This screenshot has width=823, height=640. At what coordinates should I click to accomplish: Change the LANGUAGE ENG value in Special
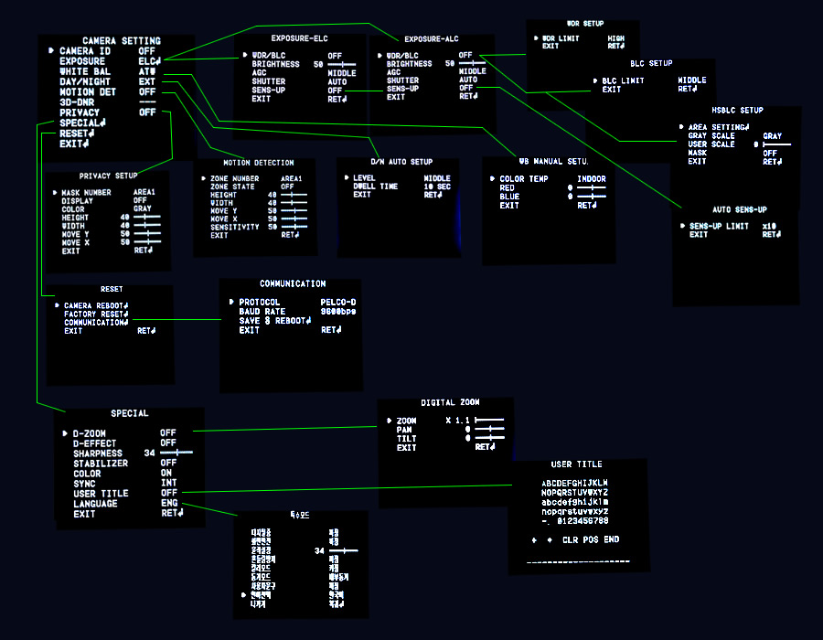tap(168, 504)
